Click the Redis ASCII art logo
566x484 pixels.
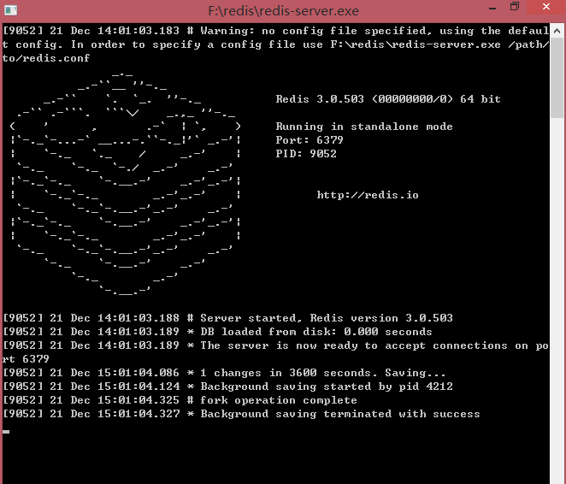[126, 183]
